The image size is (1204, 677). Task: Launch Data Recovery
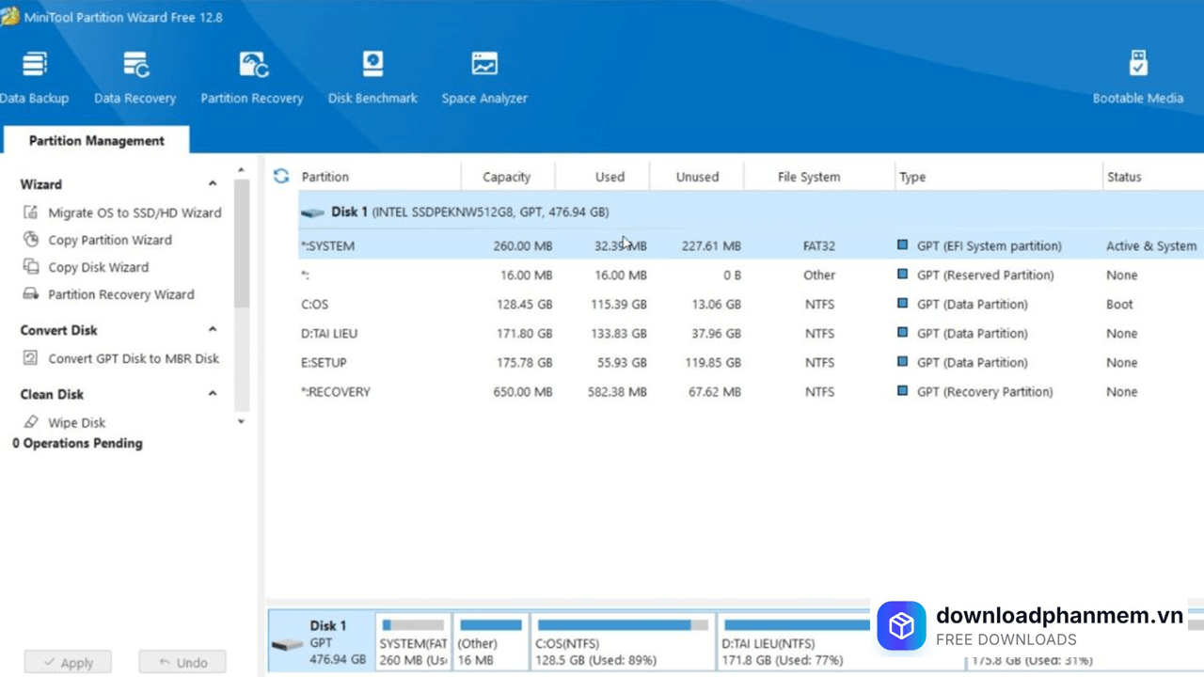click(x=135, y=75)
